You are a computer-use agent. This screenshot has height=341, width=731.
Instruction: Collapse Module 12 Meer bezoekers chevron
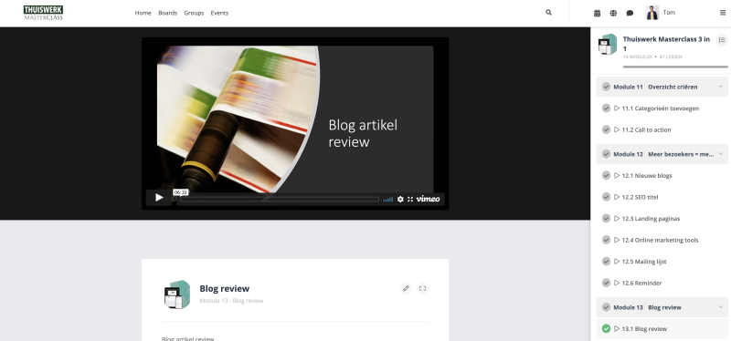tap(720, 154)
